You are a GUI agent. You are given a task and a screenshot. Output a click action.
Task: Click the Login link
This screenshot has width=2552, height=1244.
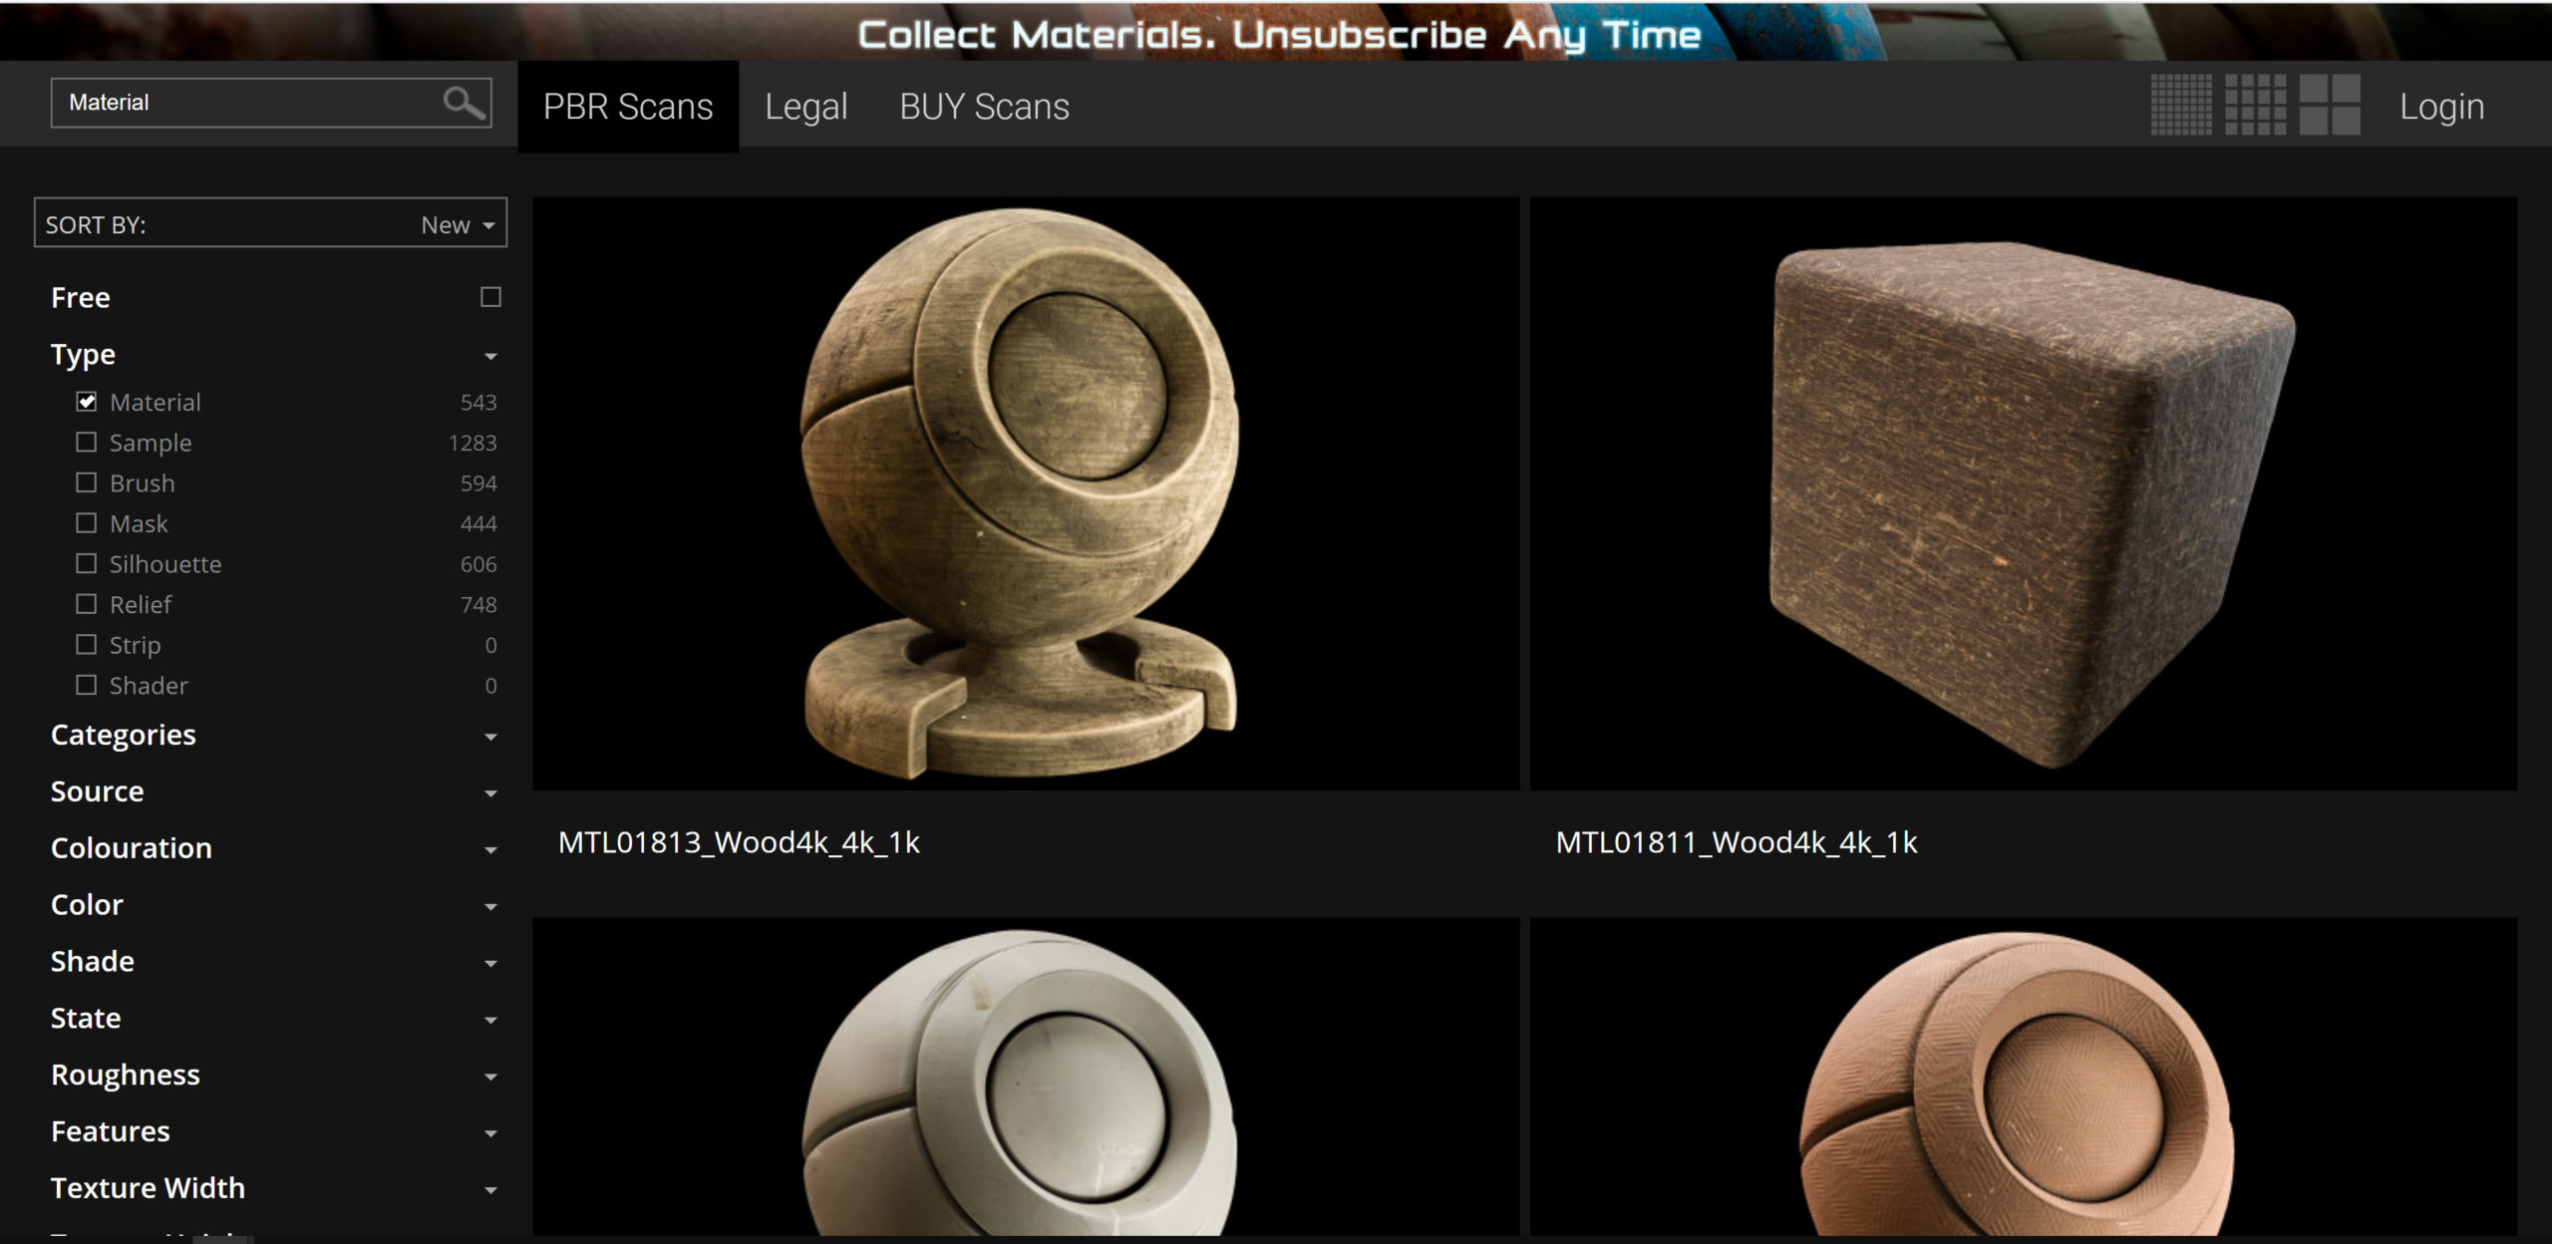click(2441, 107)
